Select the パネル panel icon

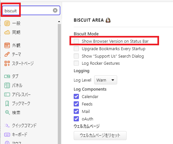coord(7,85)
